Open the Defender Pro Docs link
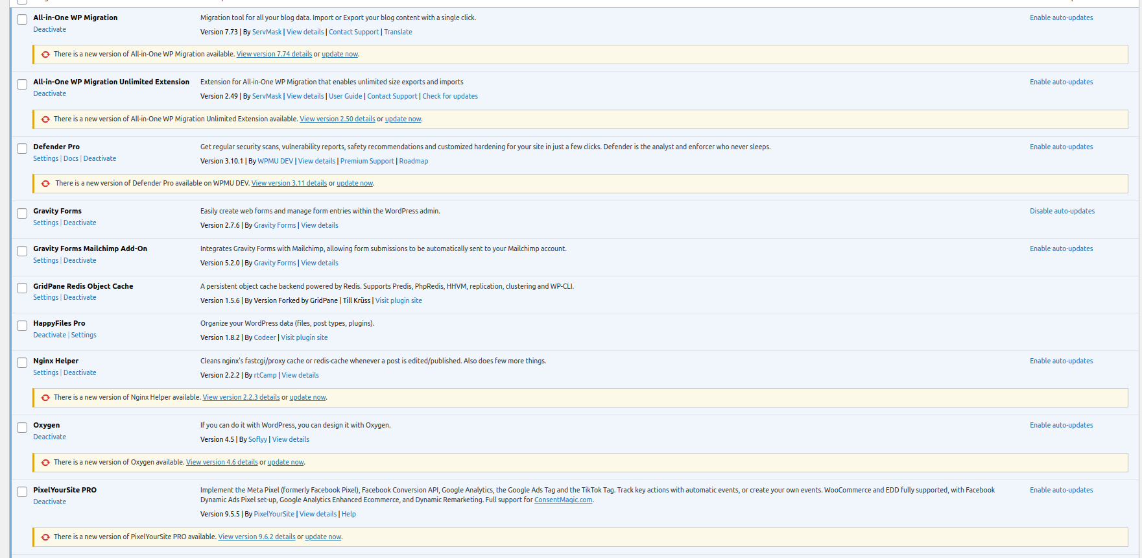1142x558 pixels. [x=71, y=158]
